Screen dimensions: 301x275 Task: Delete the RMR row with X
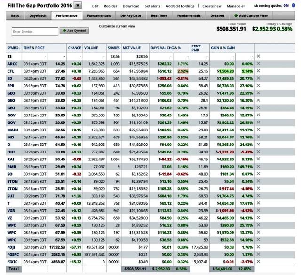[x=258, y=166]
